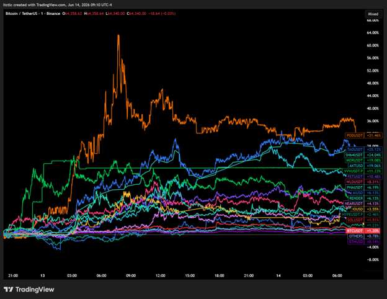Click the +0.78% value beside OTHERS

click(373, 236)
